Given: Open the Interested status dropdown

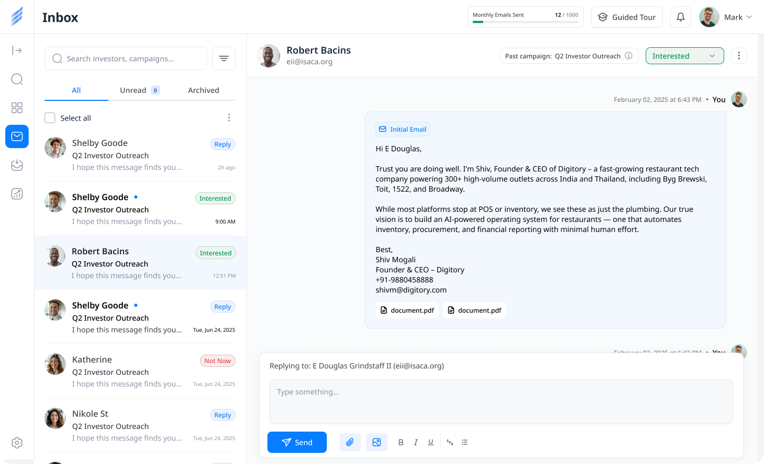Looking at the screenshot, I should [x=685, y=56].
